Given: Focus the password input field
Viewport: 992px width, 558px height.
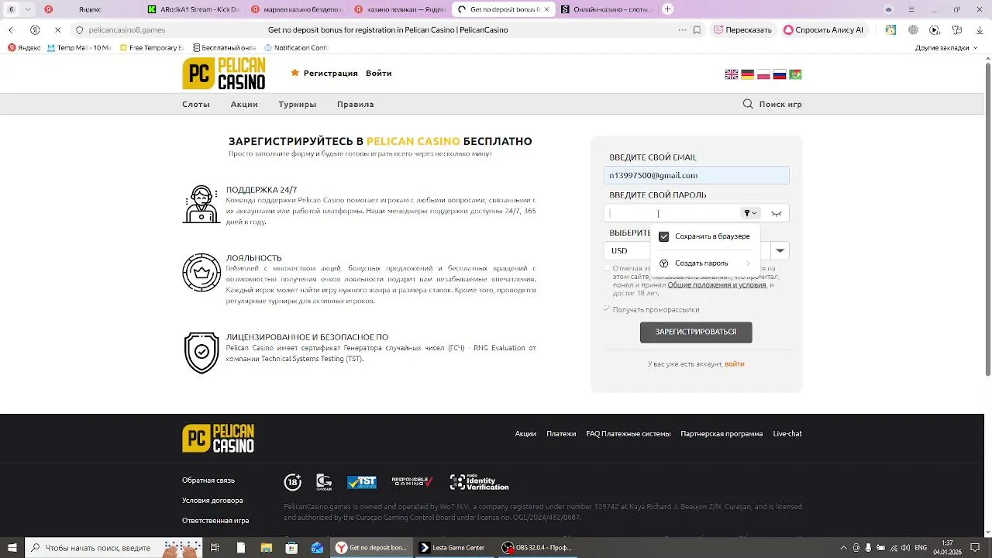Looking at the screenshot, I should (673, 213).
